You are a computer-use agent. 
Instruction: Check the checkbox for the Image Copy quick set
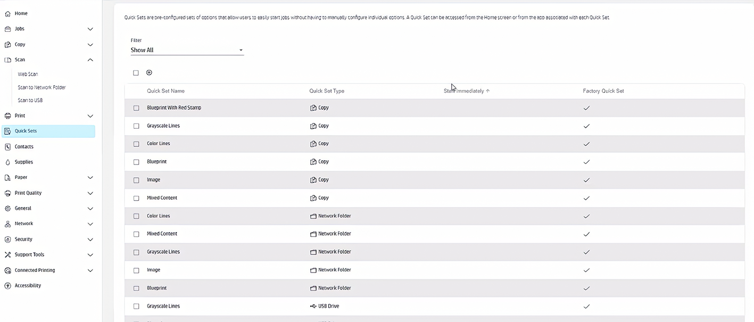(136, 180)
